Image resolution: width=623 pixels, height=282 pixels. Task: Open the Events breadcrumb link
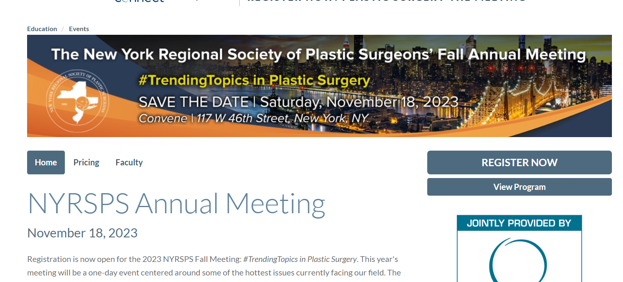point(79,29)
